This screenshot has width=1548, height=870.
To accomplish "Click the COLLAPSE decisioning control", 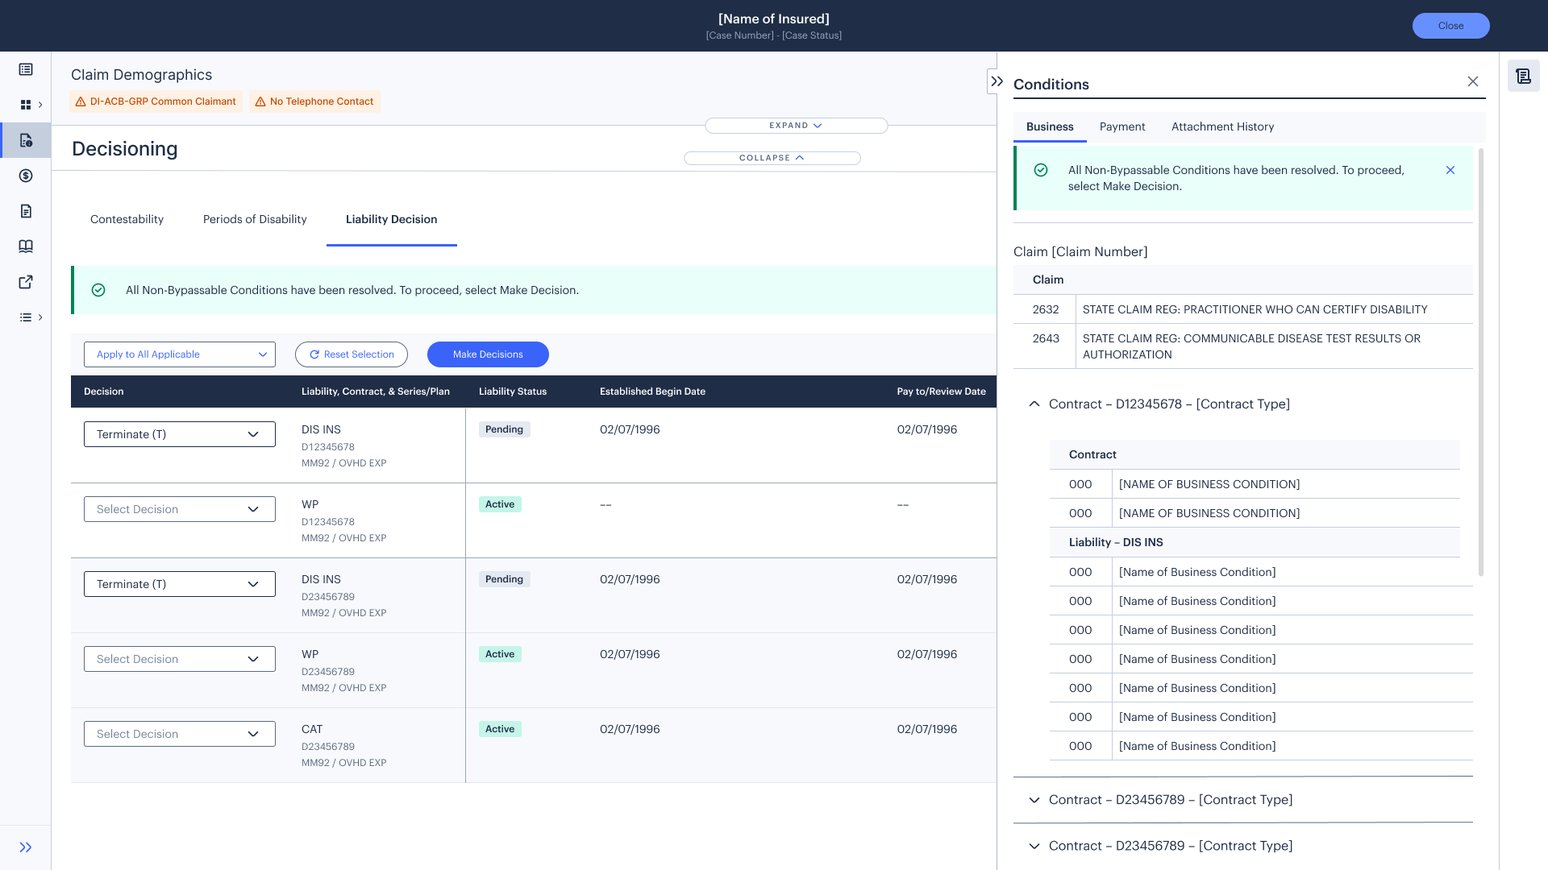I will point(772,158).
